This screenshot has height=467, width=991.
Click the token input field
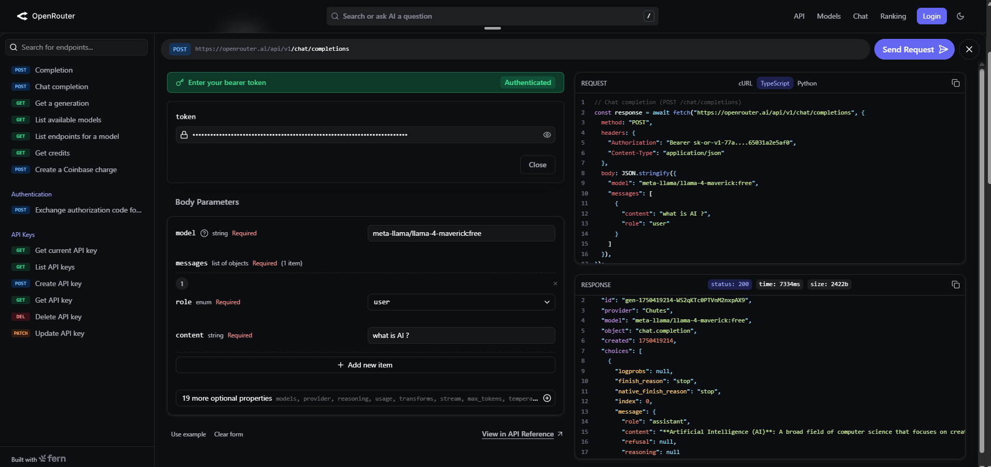pyautogui.click(x=365, y=135)
